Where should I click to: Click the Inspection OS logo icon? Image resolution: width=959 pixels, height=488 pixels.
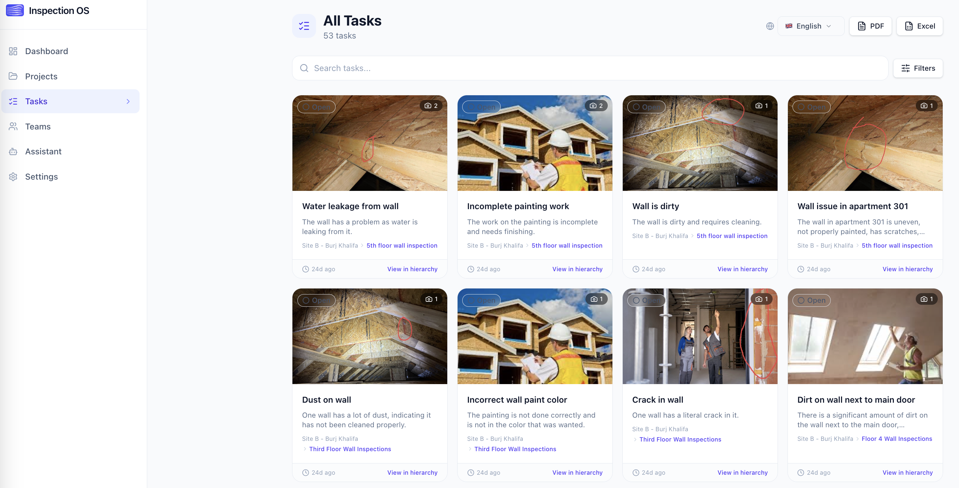pyautogui.click(x=15, y=10)
